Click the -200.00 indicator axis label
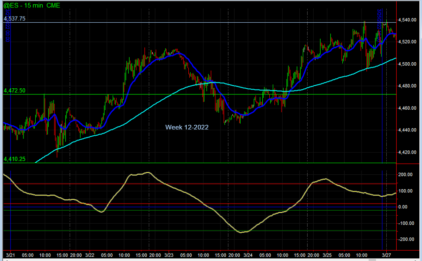 [x=406, y=239]
